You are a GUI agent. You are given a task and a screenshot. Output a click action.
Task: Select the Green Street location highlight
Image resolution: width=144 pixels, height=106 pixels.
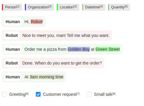(x=107, y=49)
